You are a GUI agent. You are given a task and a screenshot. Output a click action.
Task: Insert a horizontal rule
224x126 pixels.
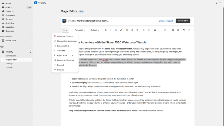tap(160, 30)
